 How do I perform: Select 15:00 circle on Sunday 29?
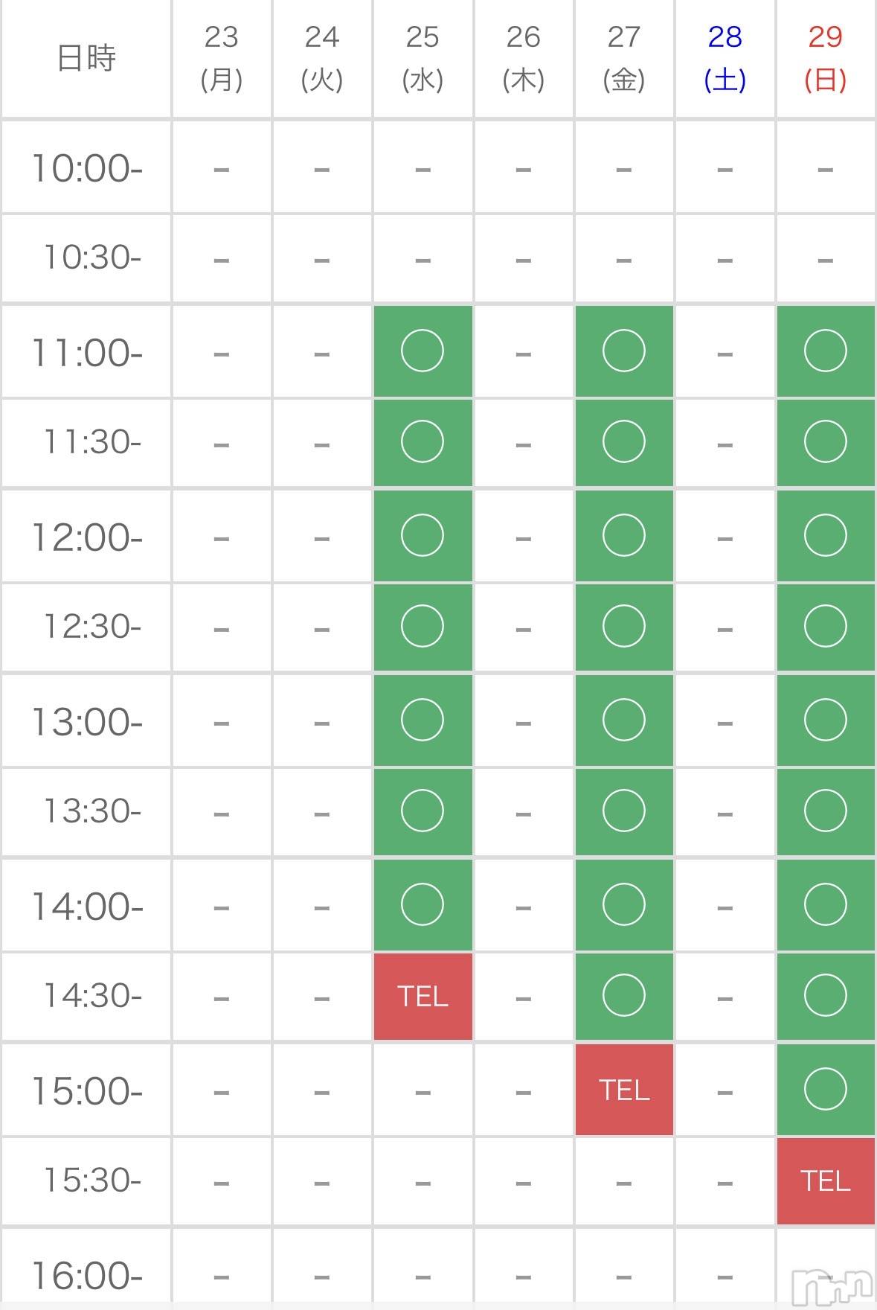tap(825, 1089)
